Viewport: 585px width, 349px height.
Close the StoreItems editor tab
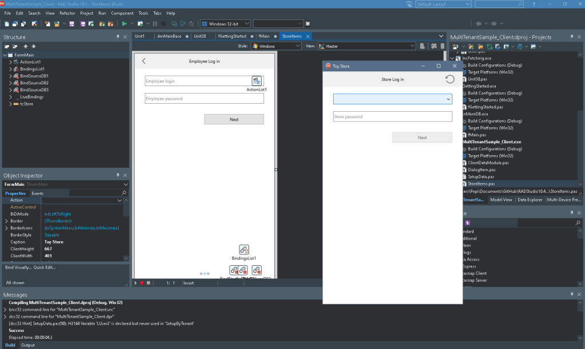308,36
